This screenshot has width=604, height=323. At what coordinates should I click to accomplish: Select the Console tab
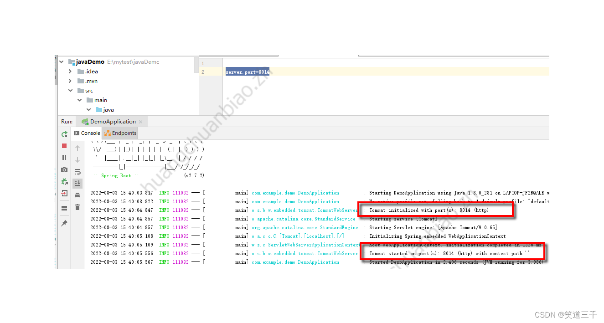tap(87, 133)
